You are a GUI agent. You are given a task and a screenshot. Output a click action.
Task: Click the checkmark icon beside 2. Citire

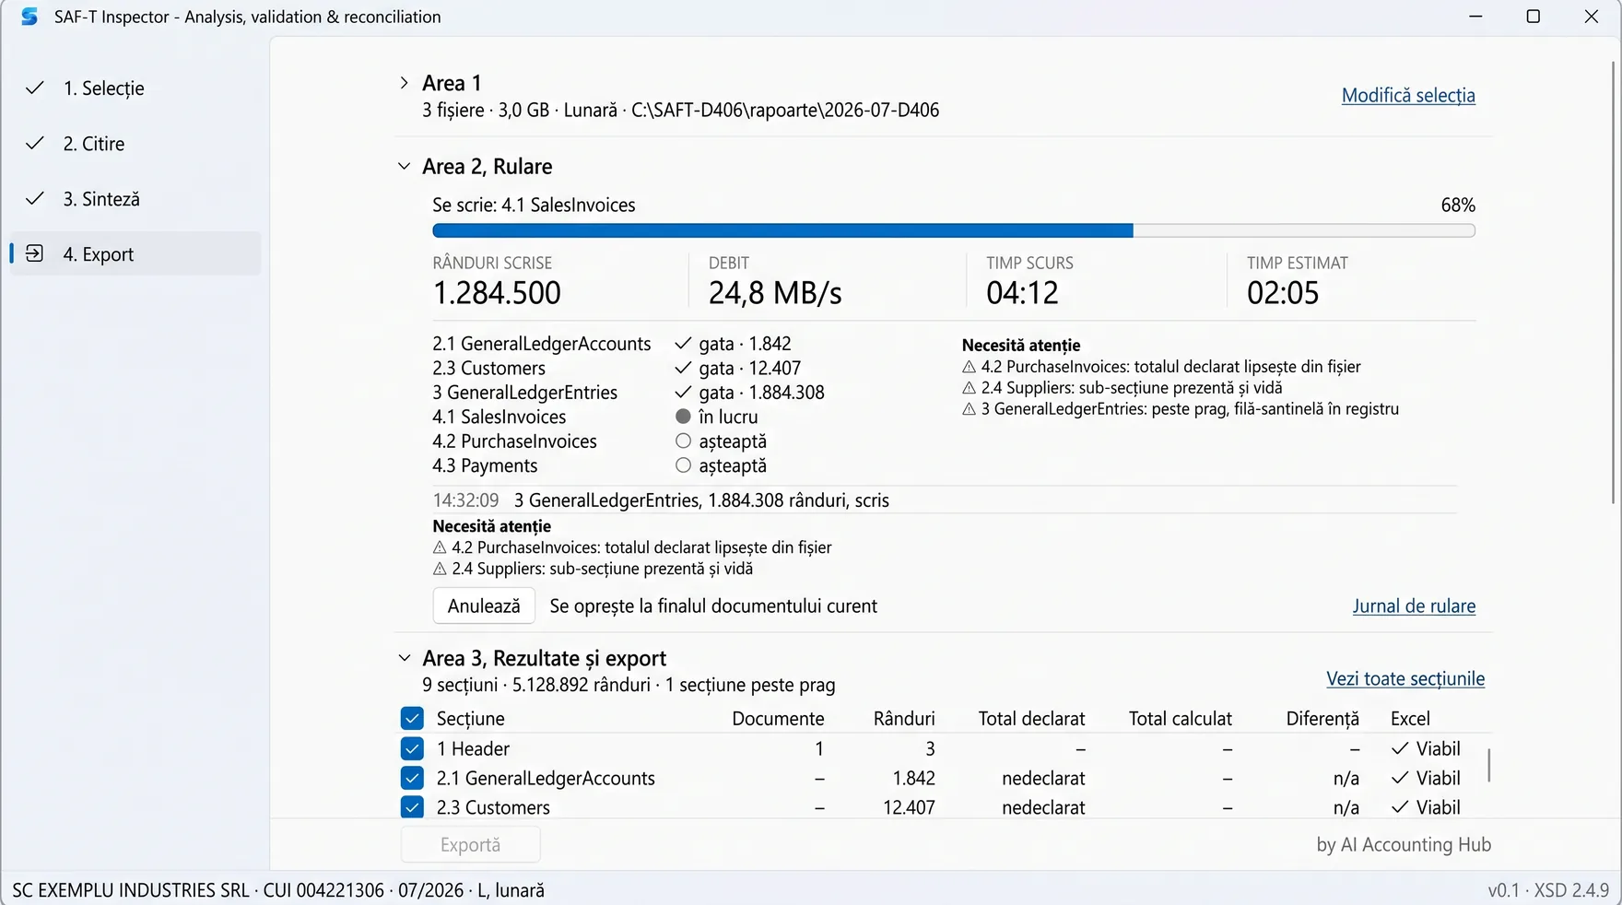tap(35, 144)
